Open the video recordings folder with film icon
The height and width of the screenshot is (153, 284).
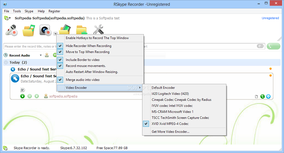pos(65,29)
